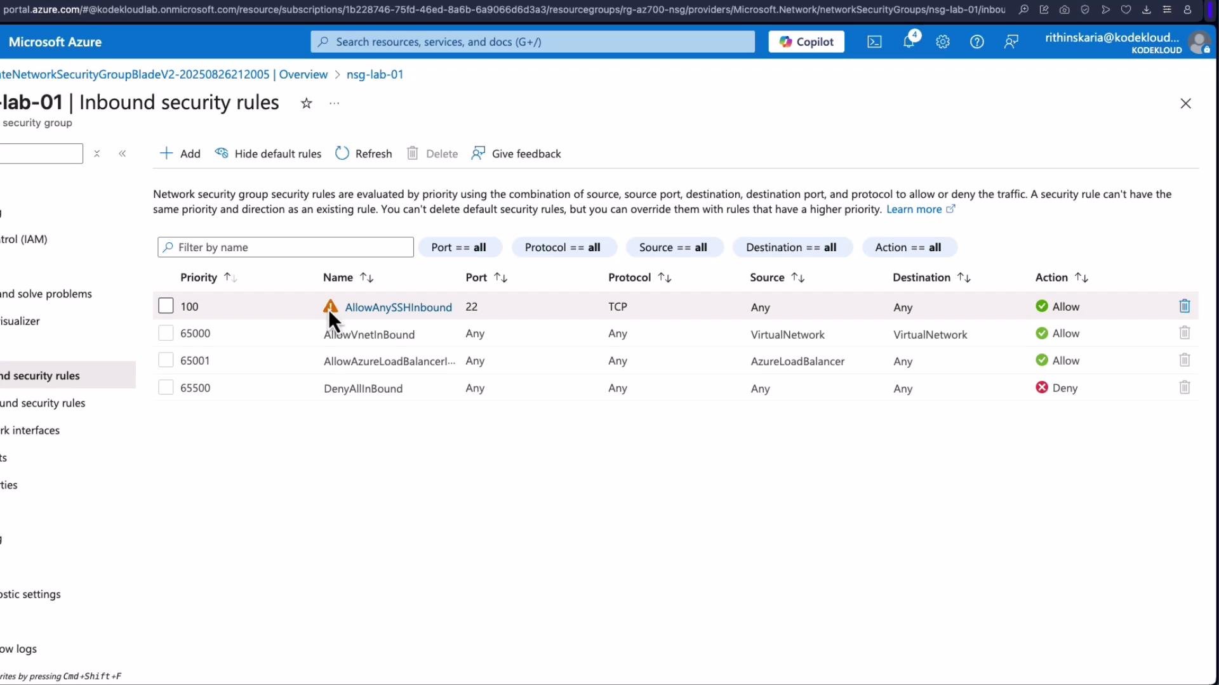Sort rules by the Source column
This screenshot has height=685, width=1219.
(777, 278)
